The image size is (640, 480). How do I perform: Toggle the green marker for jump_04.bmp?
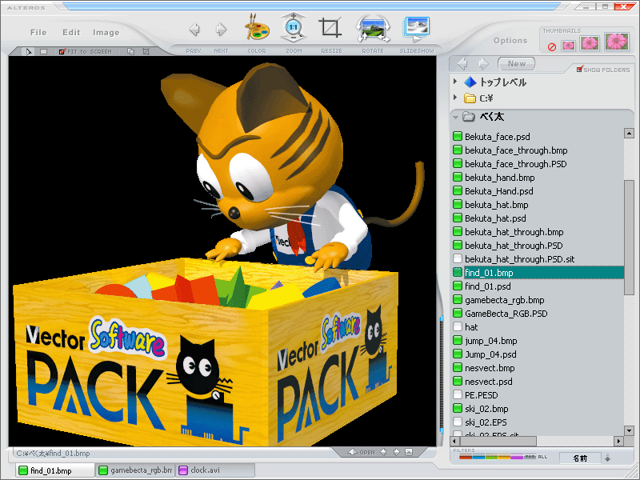pyautogui.click(x=458, y=341)
